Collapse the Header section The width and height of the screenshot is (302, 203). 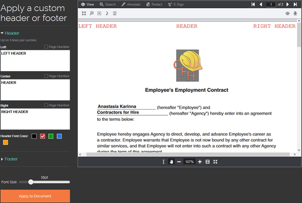10,33
